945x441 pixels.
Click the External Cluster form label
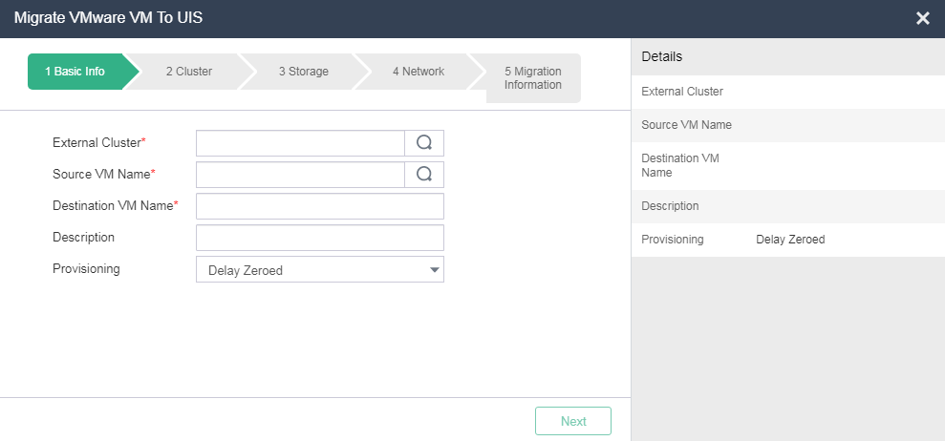tap(99, 143)
